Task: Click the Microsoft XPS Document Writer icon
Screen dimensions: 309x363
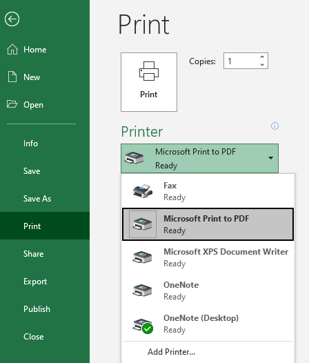Action: pos(142,257)
